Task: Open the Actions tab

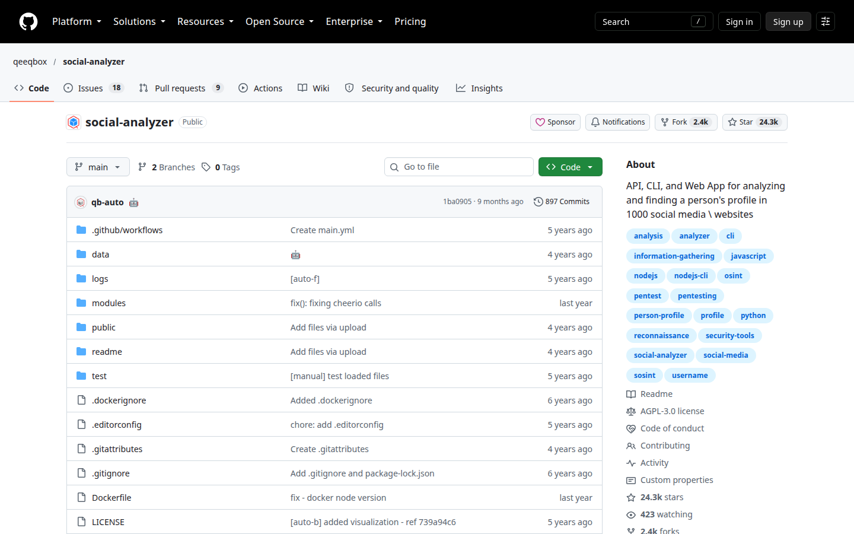Action: 260,88
